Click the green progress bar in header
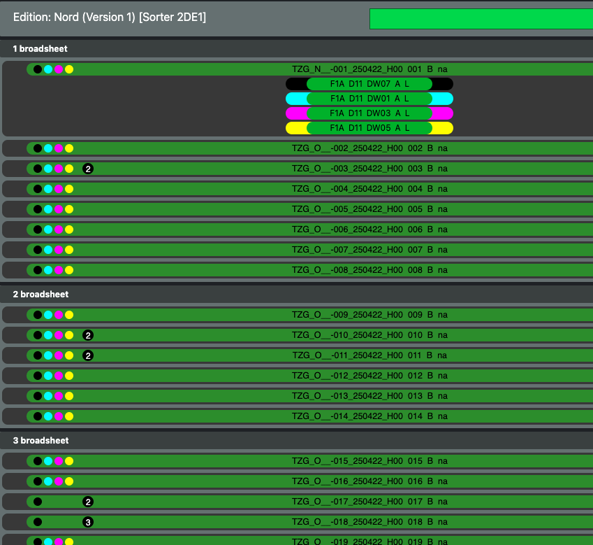This screenshot has height=545, width=593. tap(481, 19)
